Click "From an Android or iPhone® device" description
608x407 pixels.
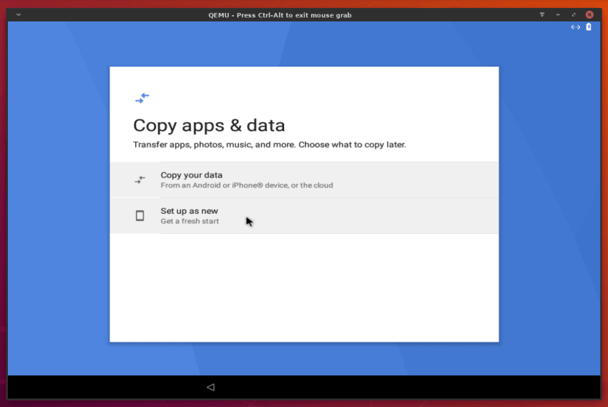(x=246, y=185)
